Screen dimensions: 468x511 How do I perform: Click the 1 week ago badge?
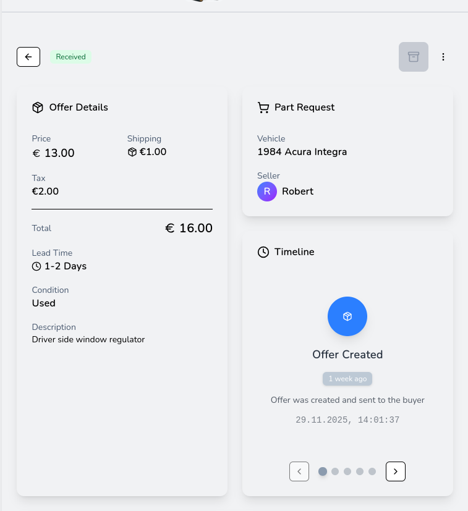[347, 379]
